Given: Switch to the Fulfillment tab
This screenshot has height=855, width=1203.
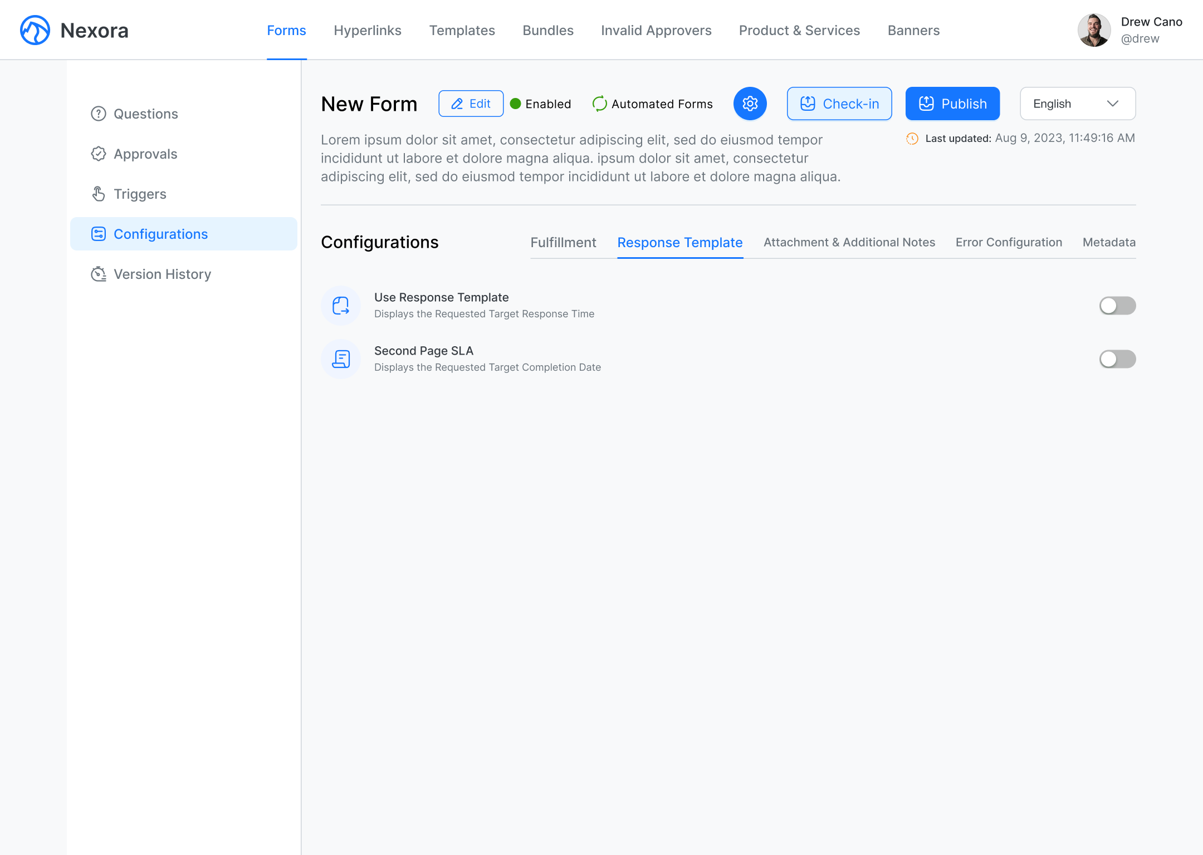Looking at the screenshot, I should (x=564, y=243).
